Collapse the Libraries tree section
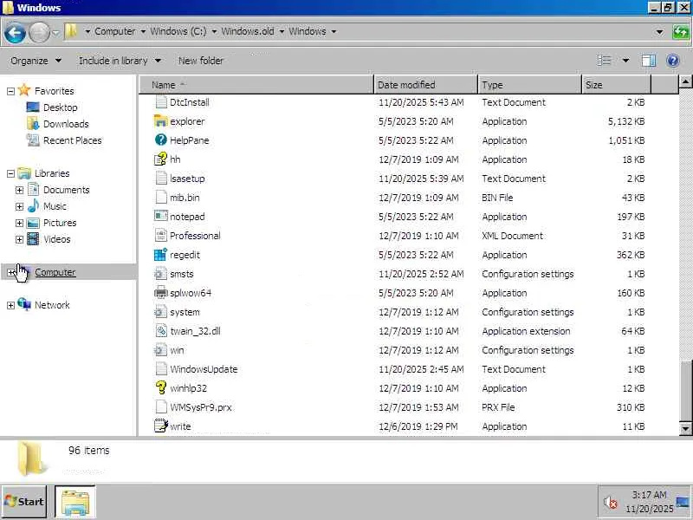The height and width of the screenshot is (520, 693). coord(10,174)
